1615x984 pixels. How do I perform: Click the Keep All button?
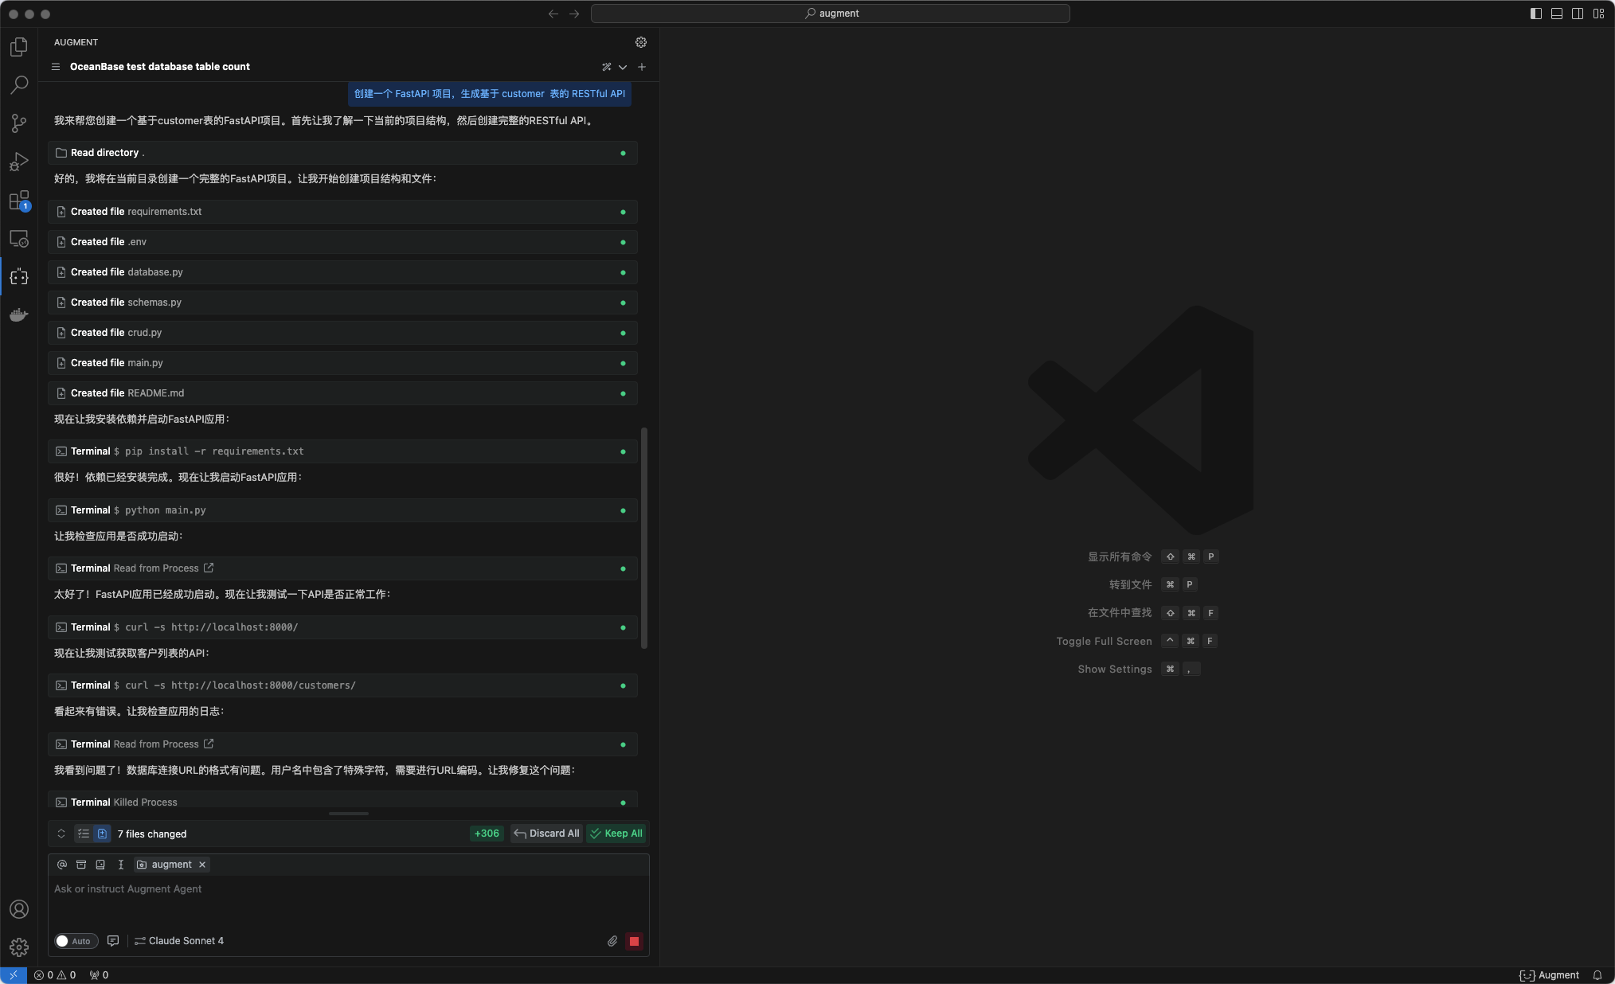(616, 834)
